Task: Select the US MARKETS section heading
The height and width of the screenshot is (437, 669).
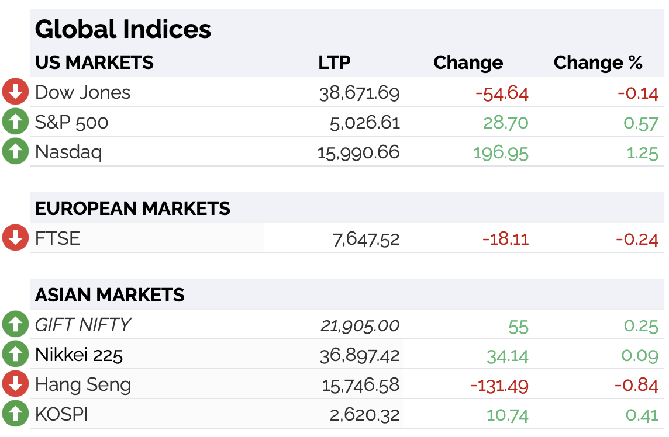Action: (94, 63)
